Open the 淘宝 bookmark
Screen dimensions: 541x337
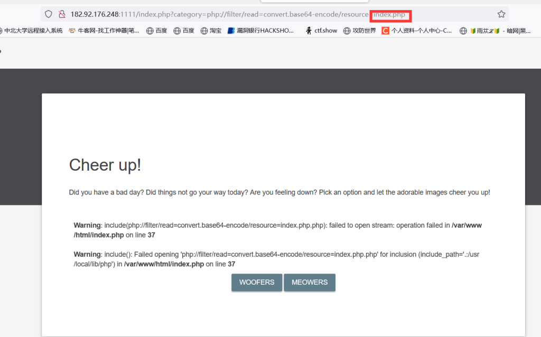click(x=211, y=31)
